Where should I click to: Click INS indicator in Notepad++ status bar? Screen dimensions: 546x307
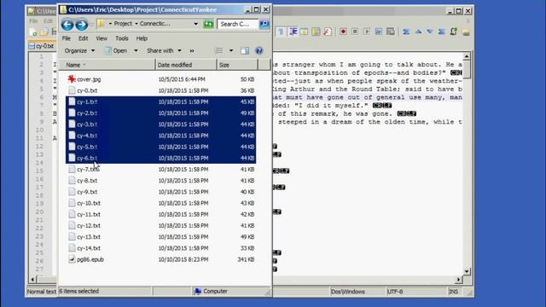pos(453,292)
